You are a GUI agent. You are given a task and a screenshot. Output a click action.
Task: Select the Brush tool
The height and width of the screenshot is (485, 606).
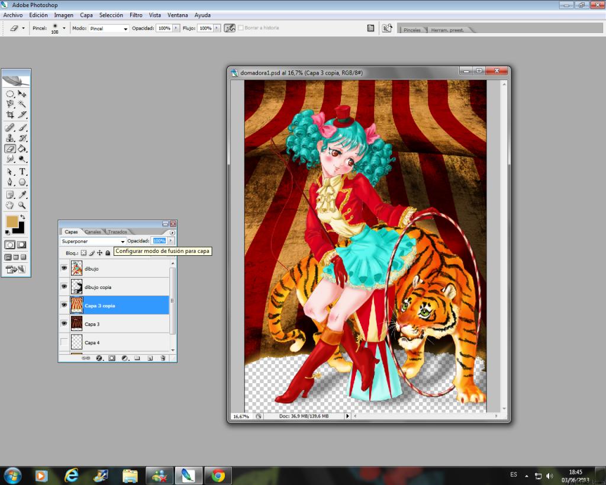[22, 128]
